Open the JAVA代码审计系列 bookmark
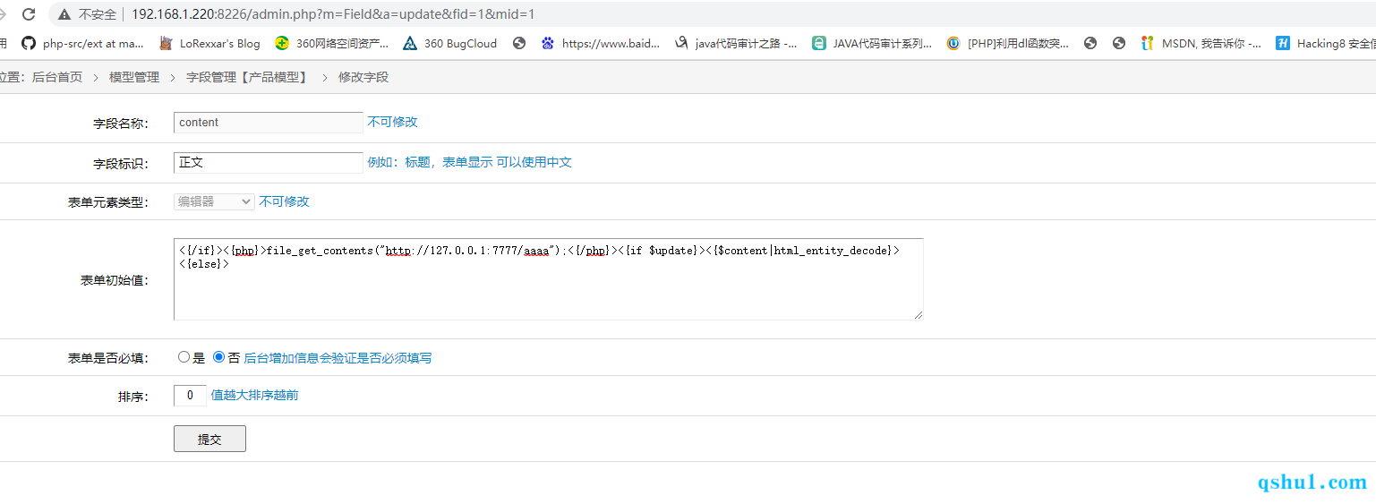 (x=872, y=43)
